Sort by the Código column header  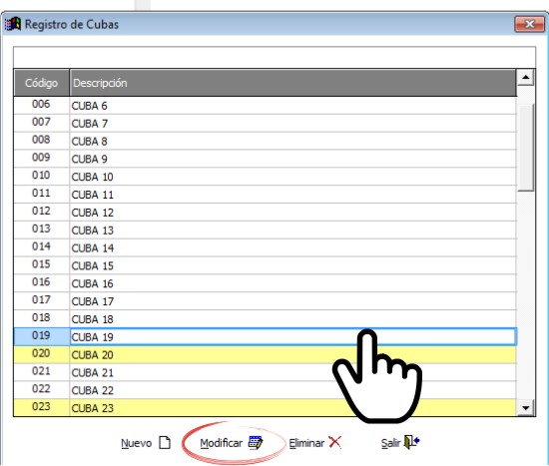(41, 83)
